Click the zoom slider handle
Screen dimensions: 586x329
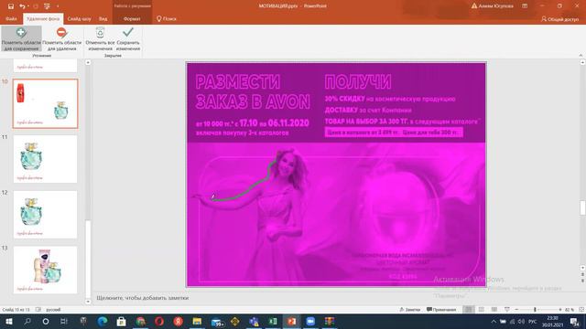[535, 310]
